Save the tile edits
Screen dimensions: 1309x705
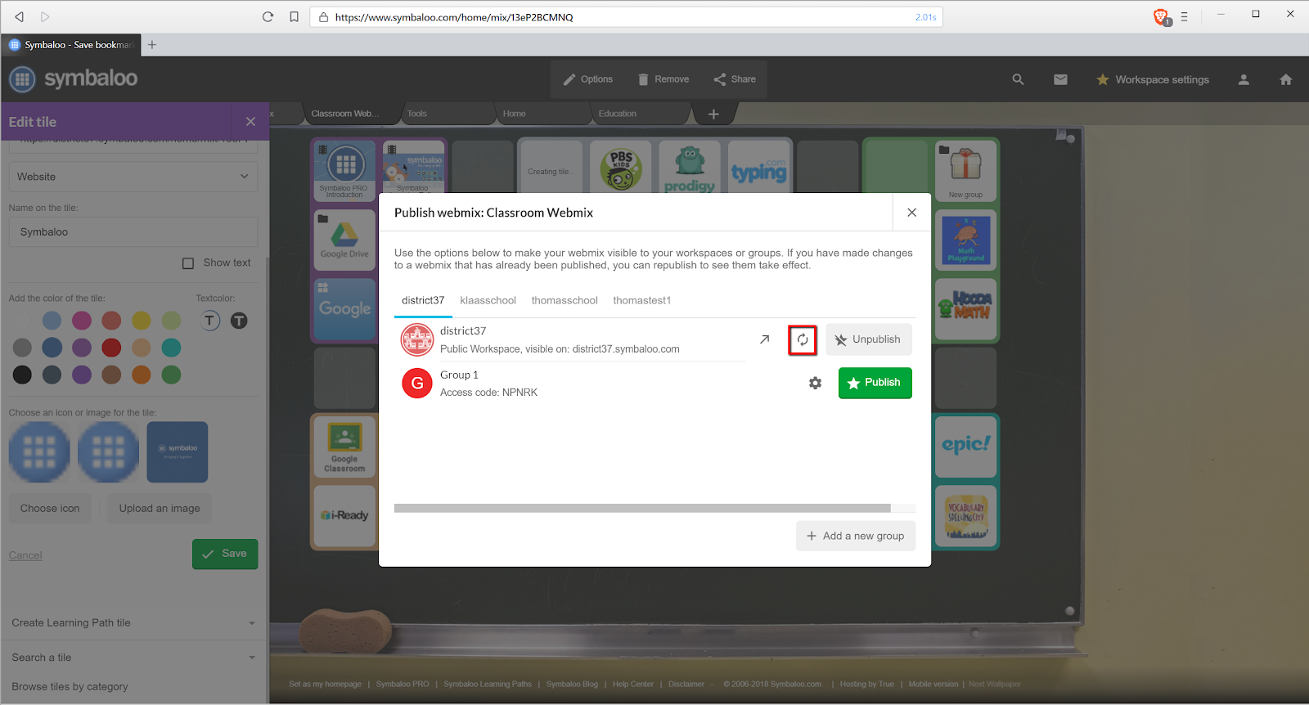225,554
